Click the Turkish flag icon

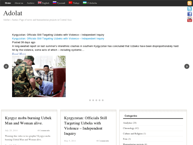point(70,3)
